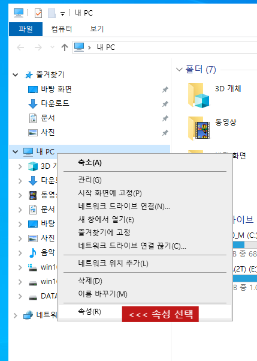Collapse the 즐겨찾기 tree section
257x361 pixels.
tap(16, 75)
